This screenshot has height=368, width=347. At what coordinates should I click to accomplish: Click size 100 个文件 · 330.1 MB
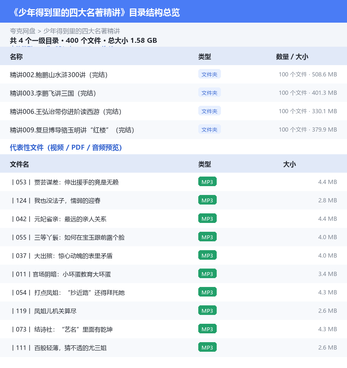click(308, 111)
